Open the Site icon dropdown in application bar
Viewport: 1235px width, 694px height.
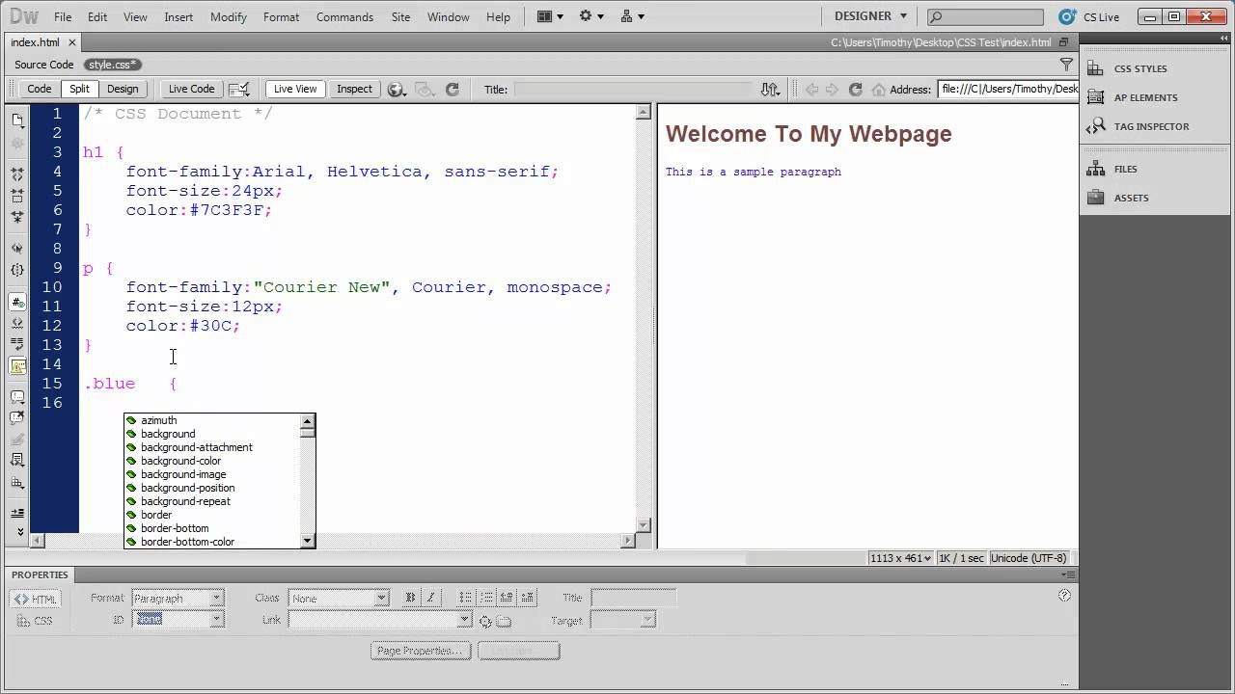633,16
